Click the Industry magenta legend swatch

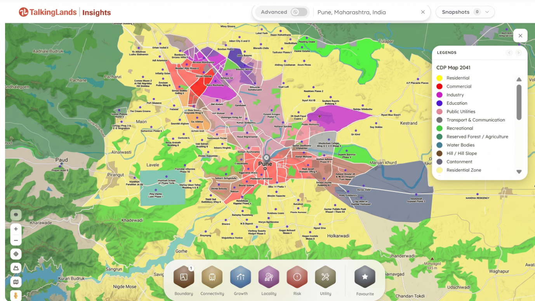[439, 95]
